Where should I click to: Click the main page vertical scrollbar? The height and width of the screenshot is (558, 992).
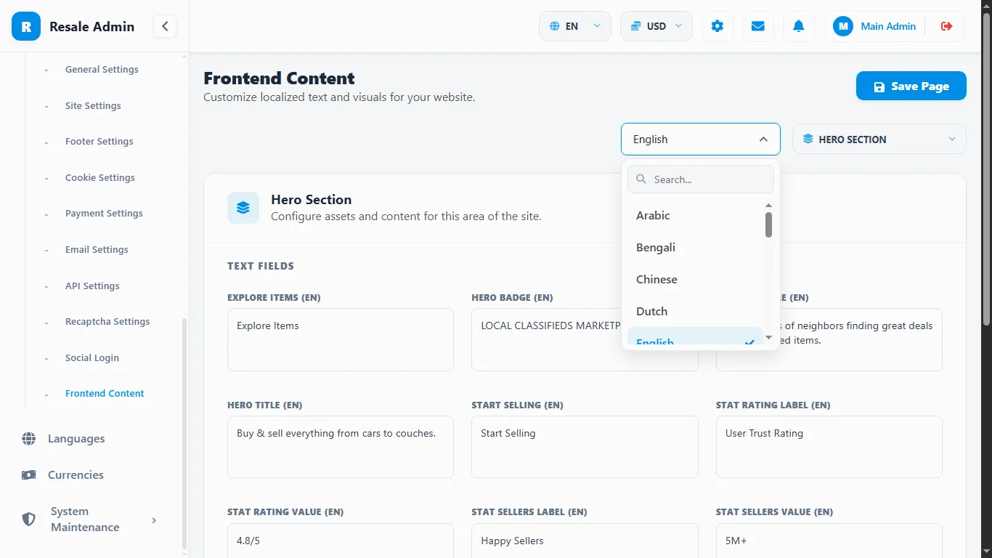click(x=986, y=169)
